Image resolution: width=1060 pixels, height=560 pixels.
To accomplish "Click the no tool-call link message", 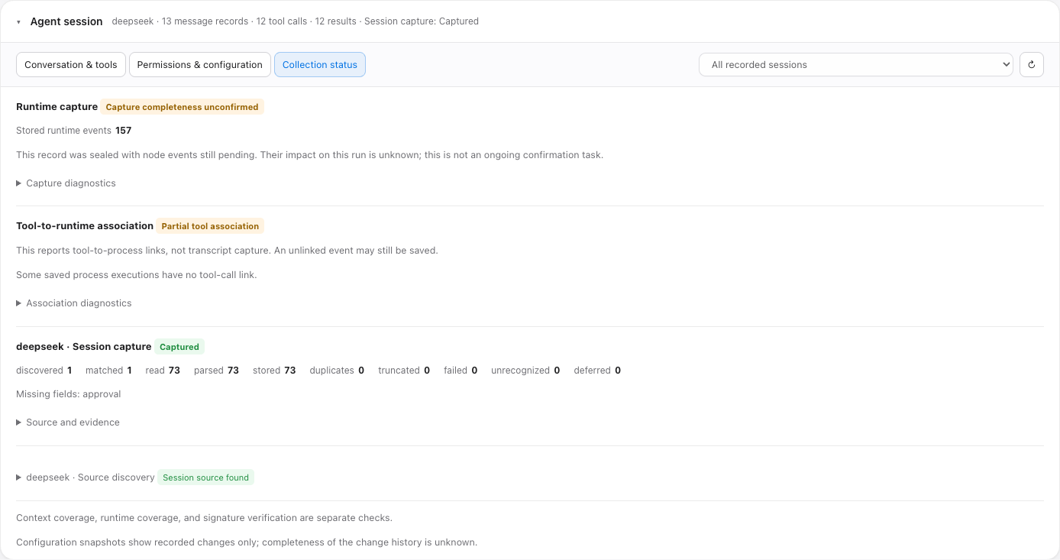I will 137,275.
